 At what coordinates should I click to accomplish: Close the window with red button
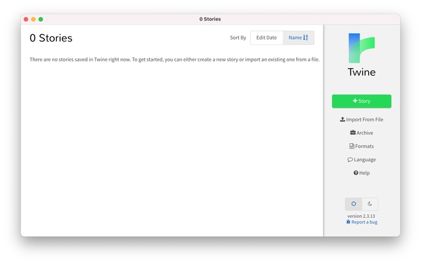click(26, 19)
